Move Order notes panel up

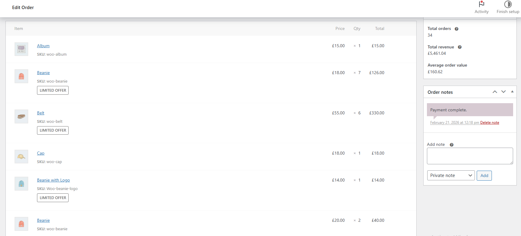495,92
